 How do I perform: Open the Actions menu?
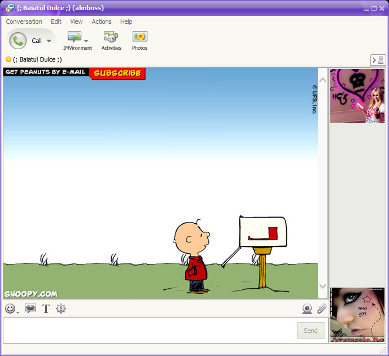point(102,21)
